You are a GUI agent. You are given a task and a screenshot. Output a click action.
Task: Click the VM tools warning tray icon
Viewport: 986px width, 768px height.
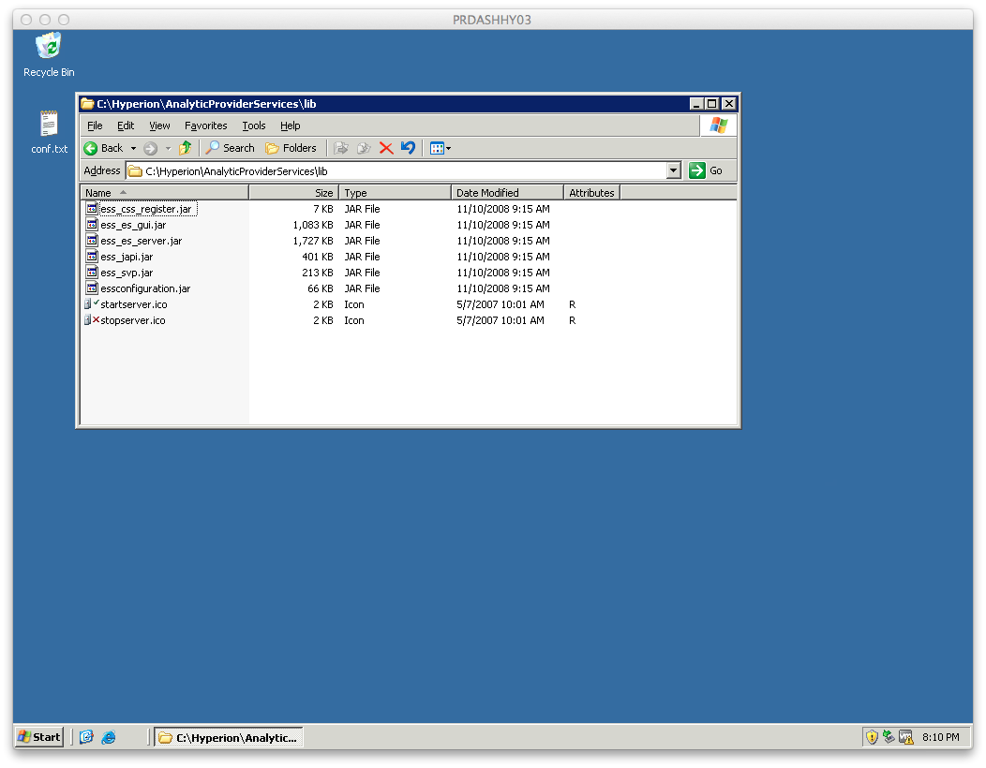(x=905, y=737)
